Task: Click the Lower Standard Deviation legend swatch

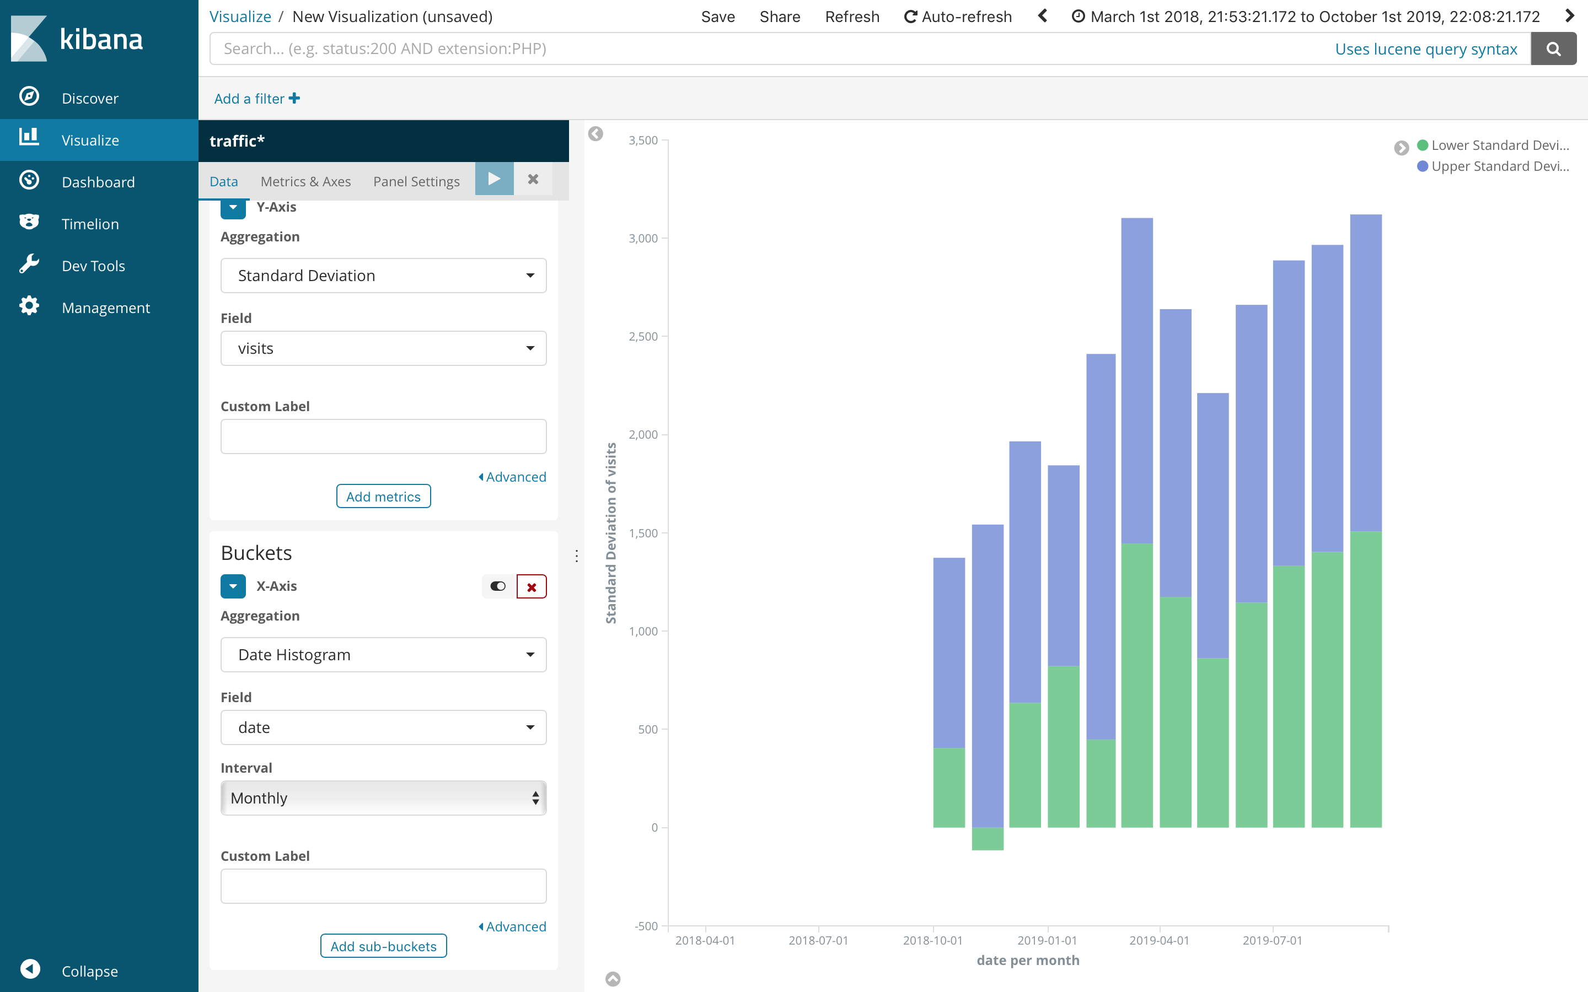Action: (x=1422, y=145)
